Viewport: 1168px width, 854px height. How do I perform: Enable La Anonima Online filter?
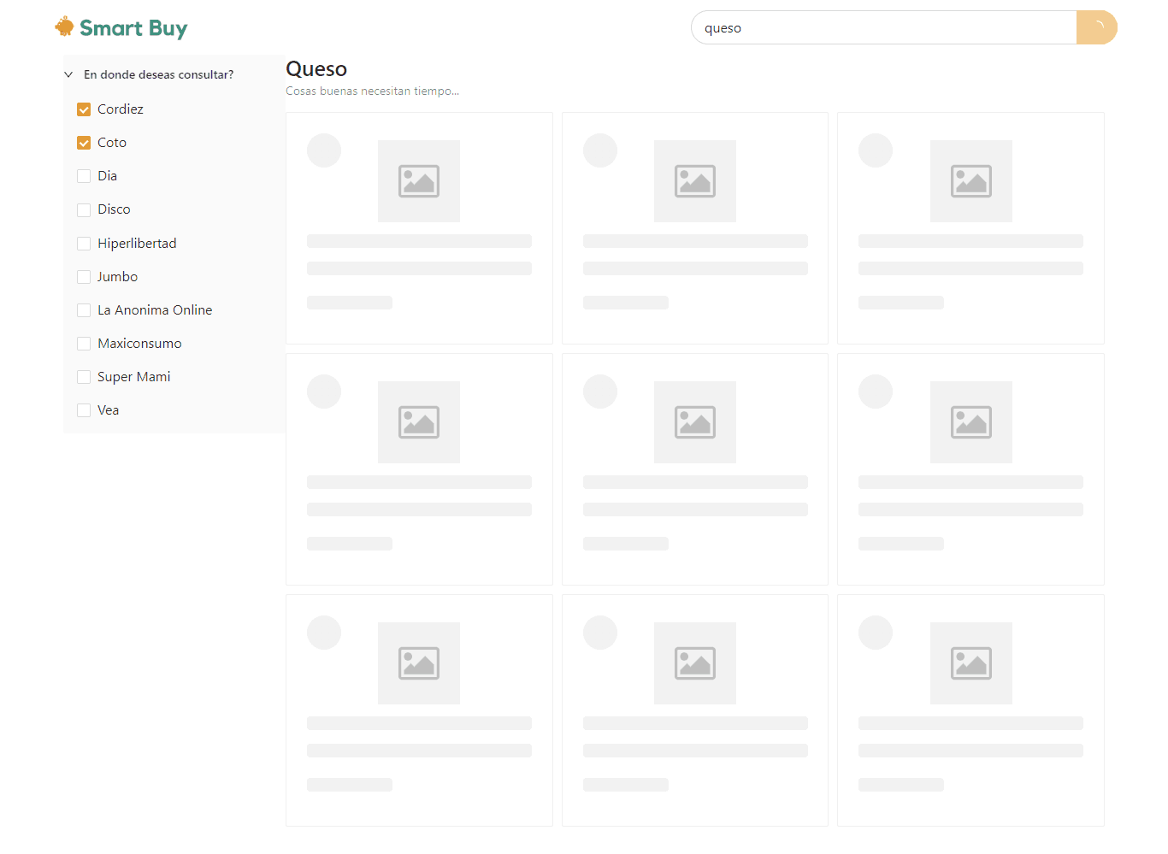(x=83, y=309)
